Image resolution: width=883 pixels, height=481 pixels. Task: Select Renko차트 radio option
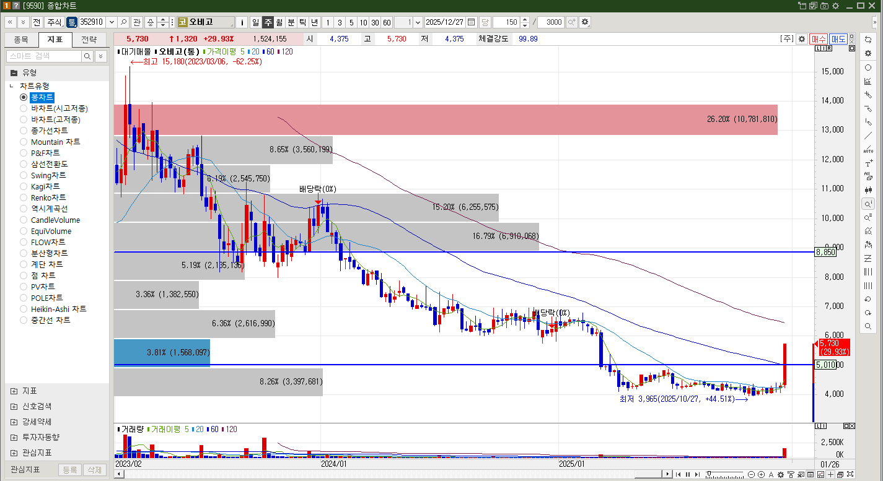(x=24, y=197)
